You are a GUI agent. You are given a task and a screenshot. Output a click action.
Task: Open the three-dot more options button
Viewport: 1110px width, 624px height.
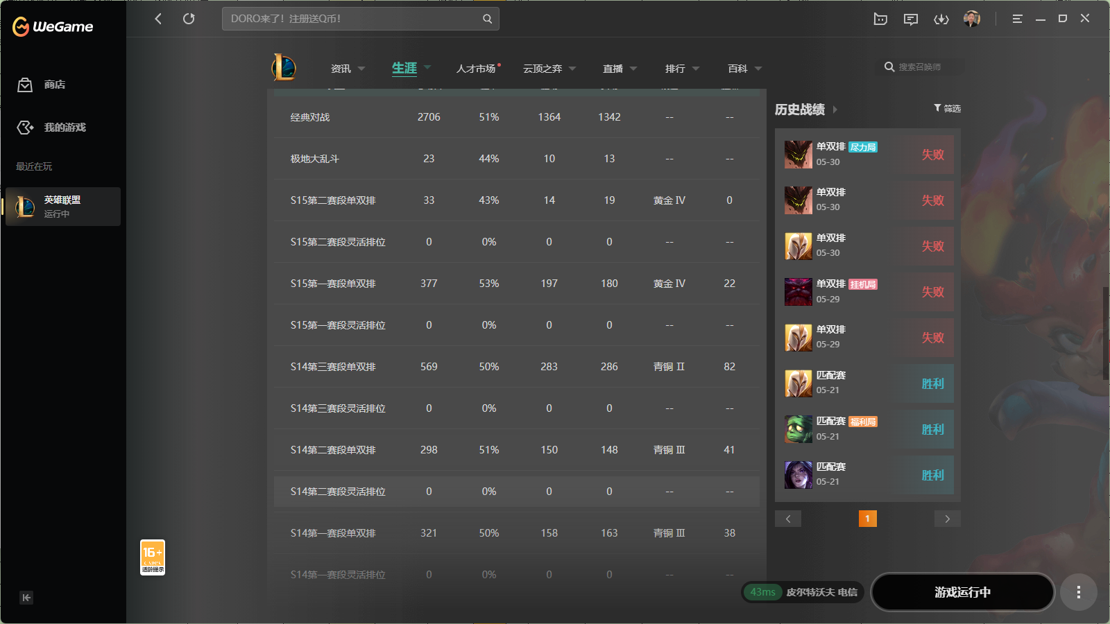pyautogui.click(x=1078, y=592)
